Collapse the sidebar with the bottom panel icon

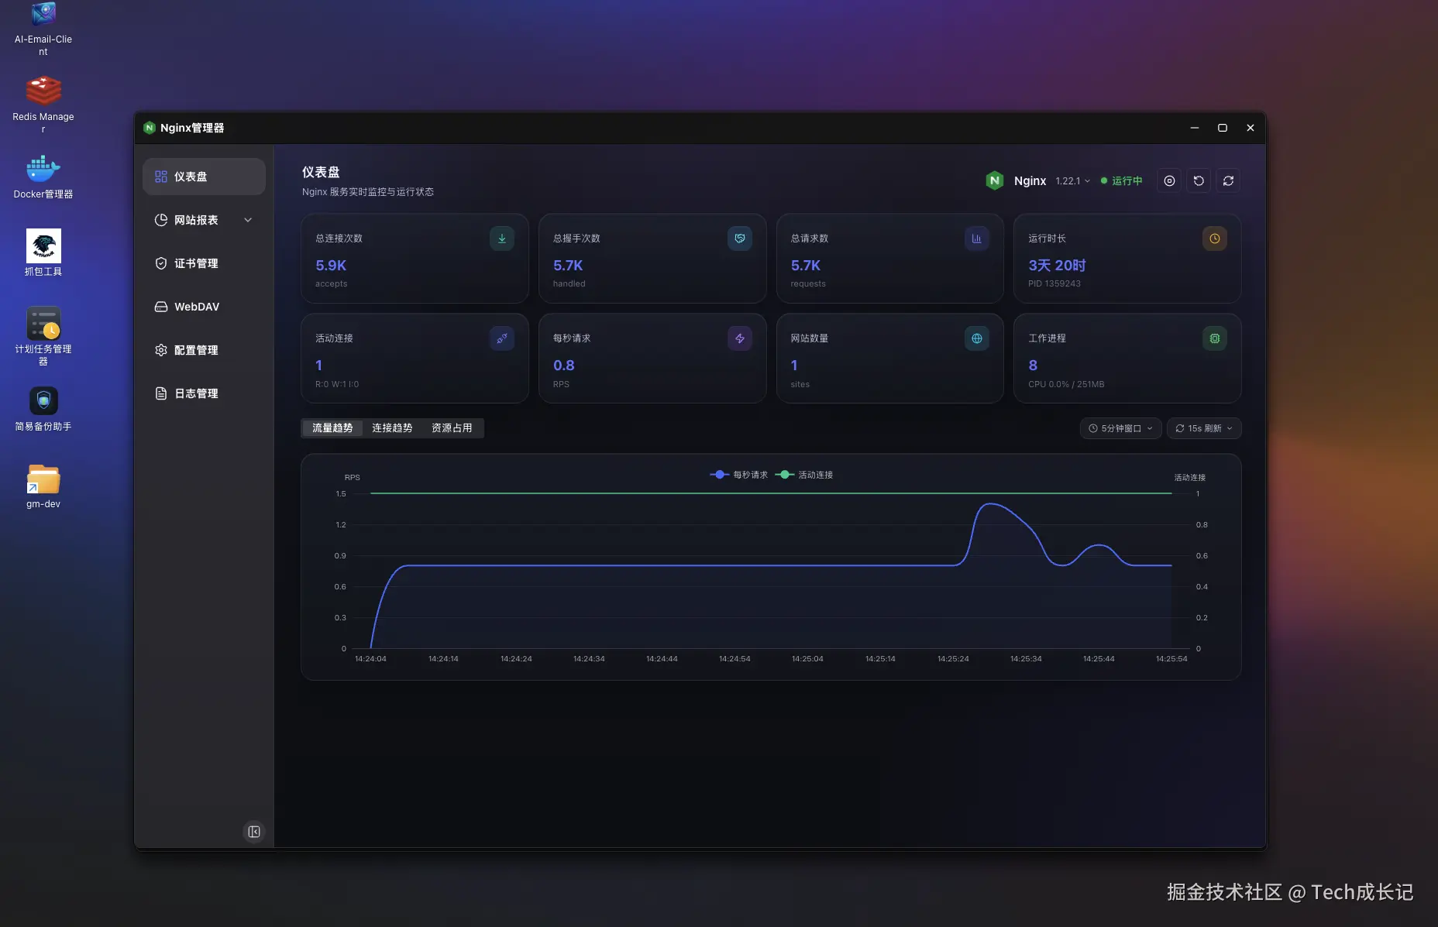click(254, 832)
